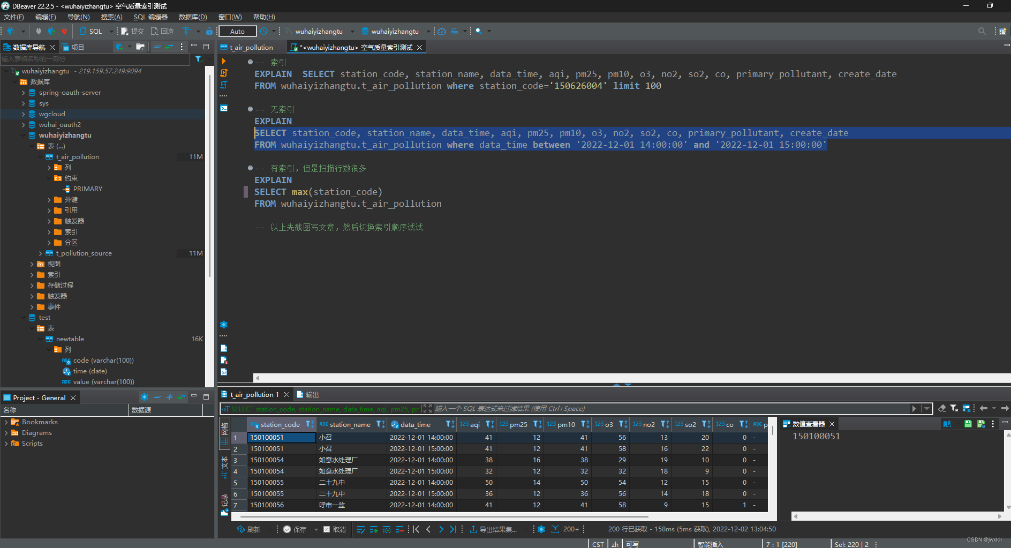
Task: Click the cancel (取消) button in results
Action: (335, 529)
